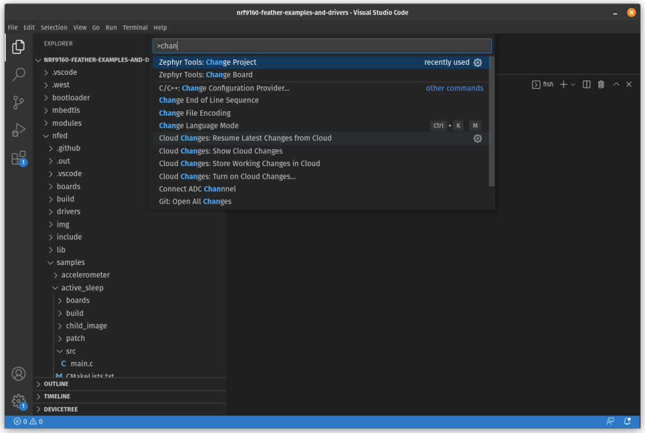645x433 pixels.
Task: Configure keybinding gear for Change Project command
Action: (477, 62)
